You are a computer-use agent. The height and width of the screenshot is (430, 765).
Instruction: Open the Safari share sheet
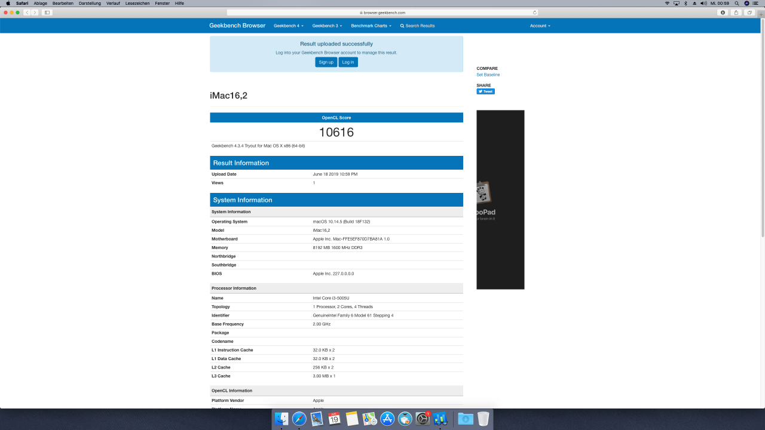pos(736,12)
